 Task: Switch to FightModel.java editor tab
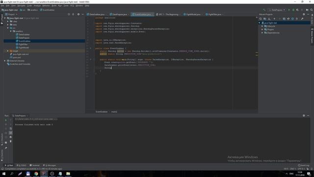point(193,14)
